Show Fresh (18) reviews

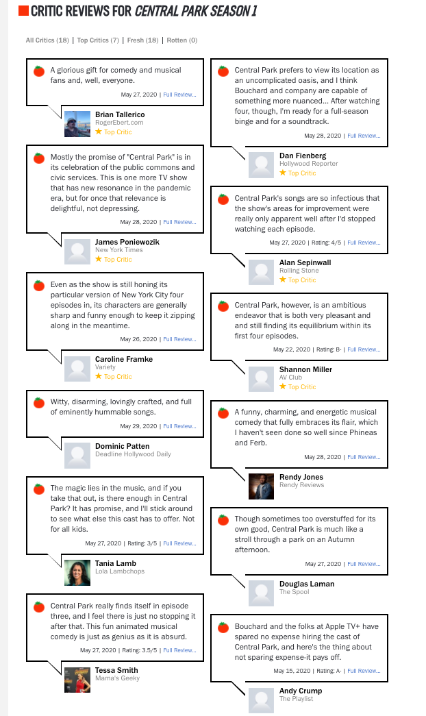tap(143, 40)
